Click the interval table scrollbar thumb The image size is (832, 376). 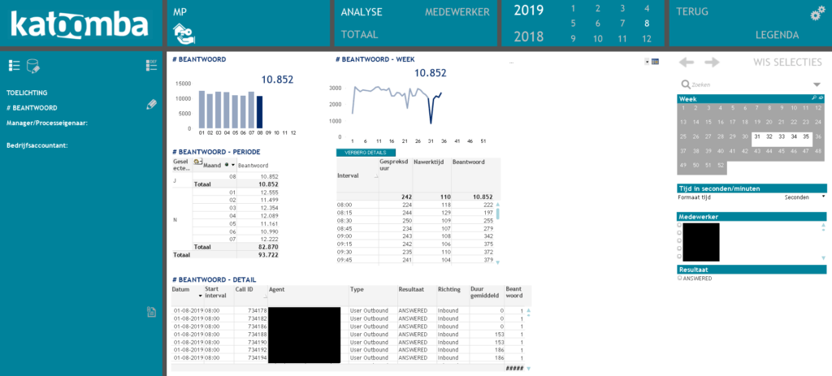click(498, 214)
